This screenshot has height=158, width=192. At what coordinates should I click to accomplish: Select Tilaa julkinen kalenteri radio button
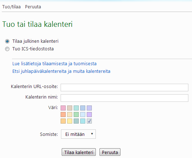pyautogui.click(x=7, y=41)
